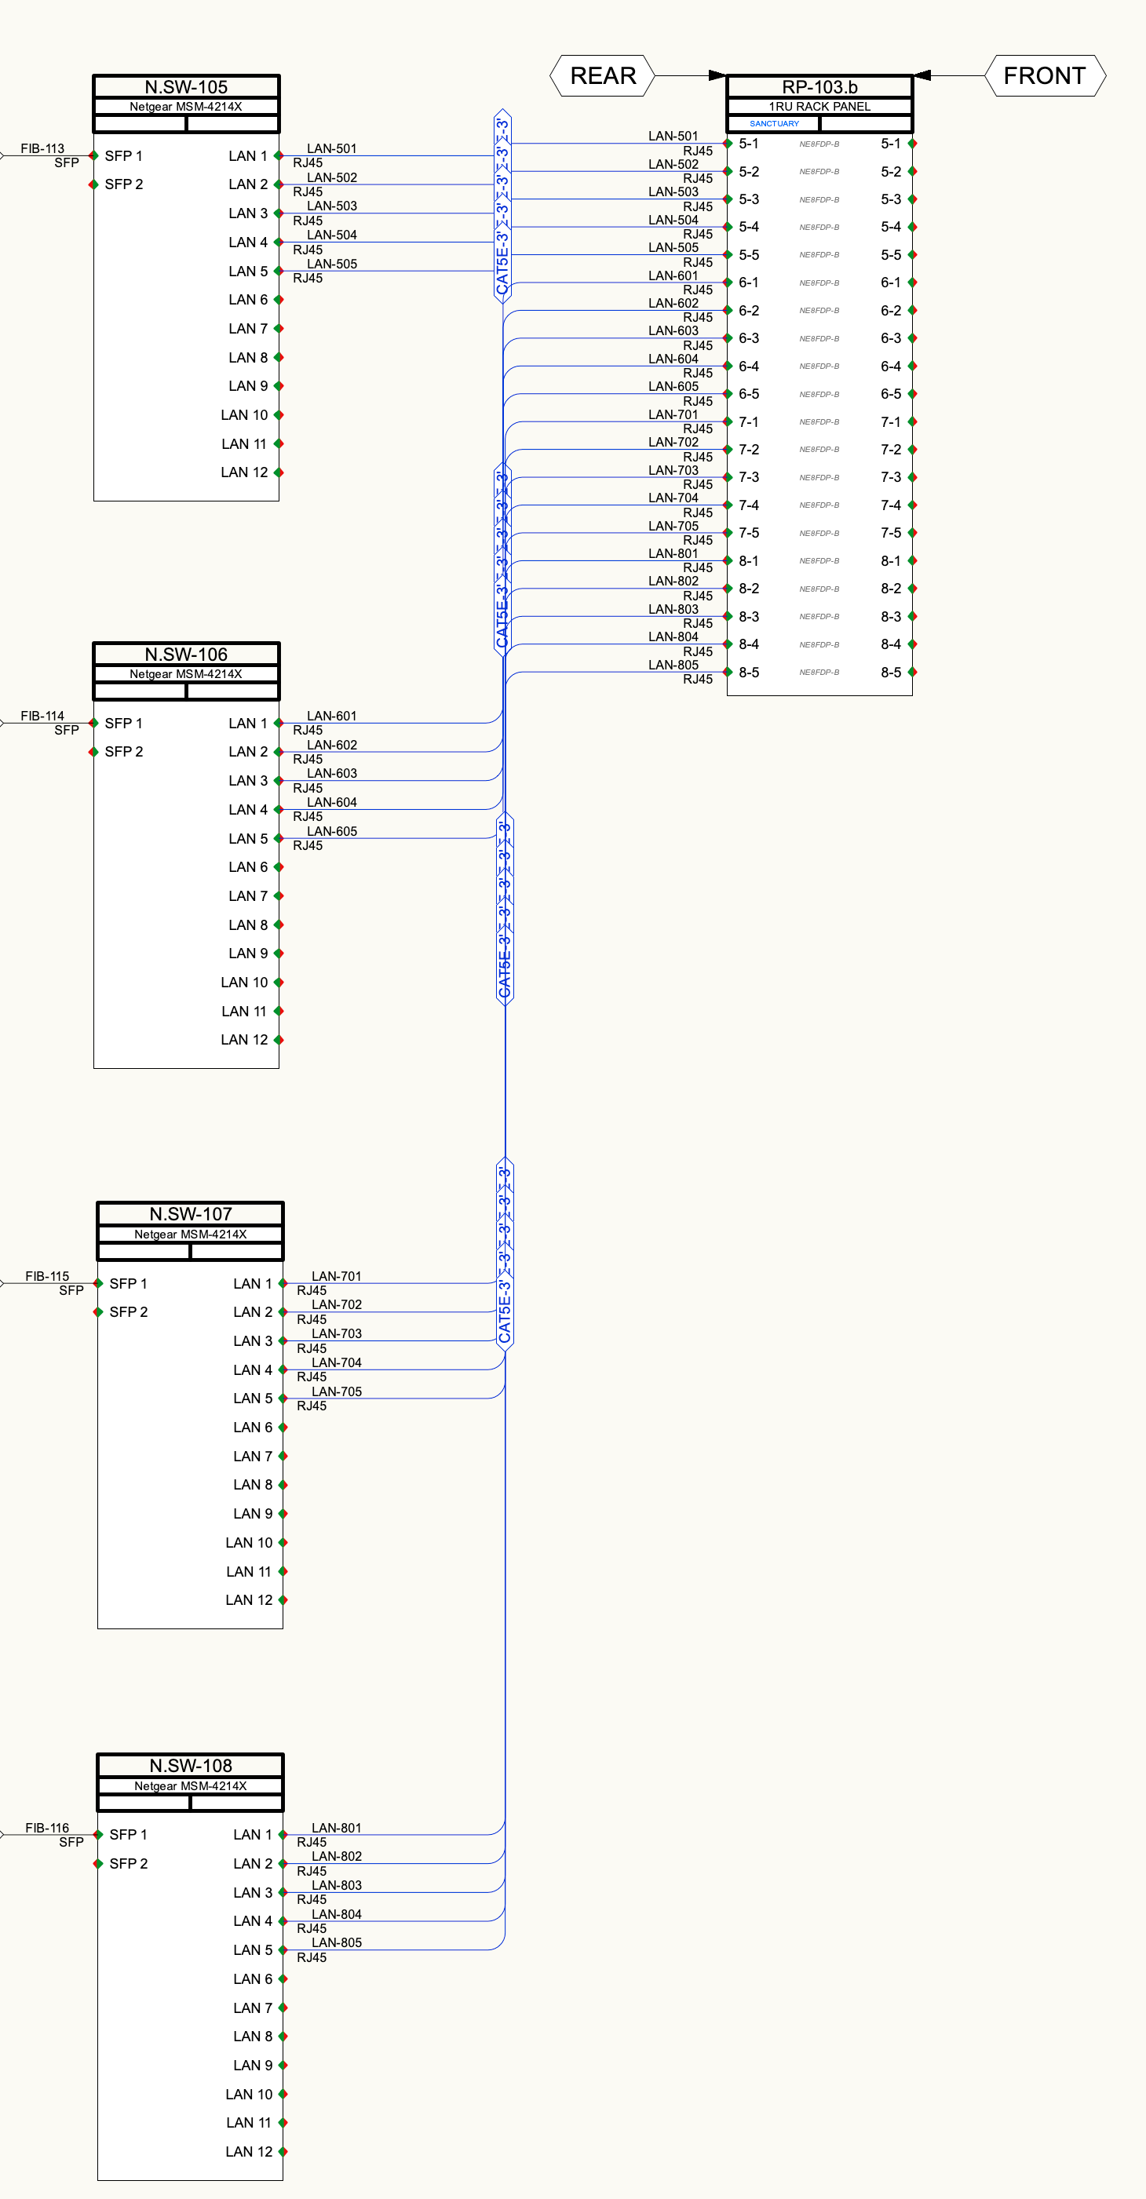
Task: Select the N.SW-108 device title
Action: 191,1765
